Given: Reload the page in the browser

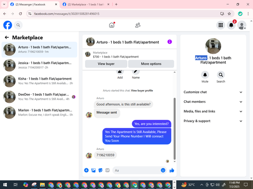Looking at the screenshot, I should 20,14.
